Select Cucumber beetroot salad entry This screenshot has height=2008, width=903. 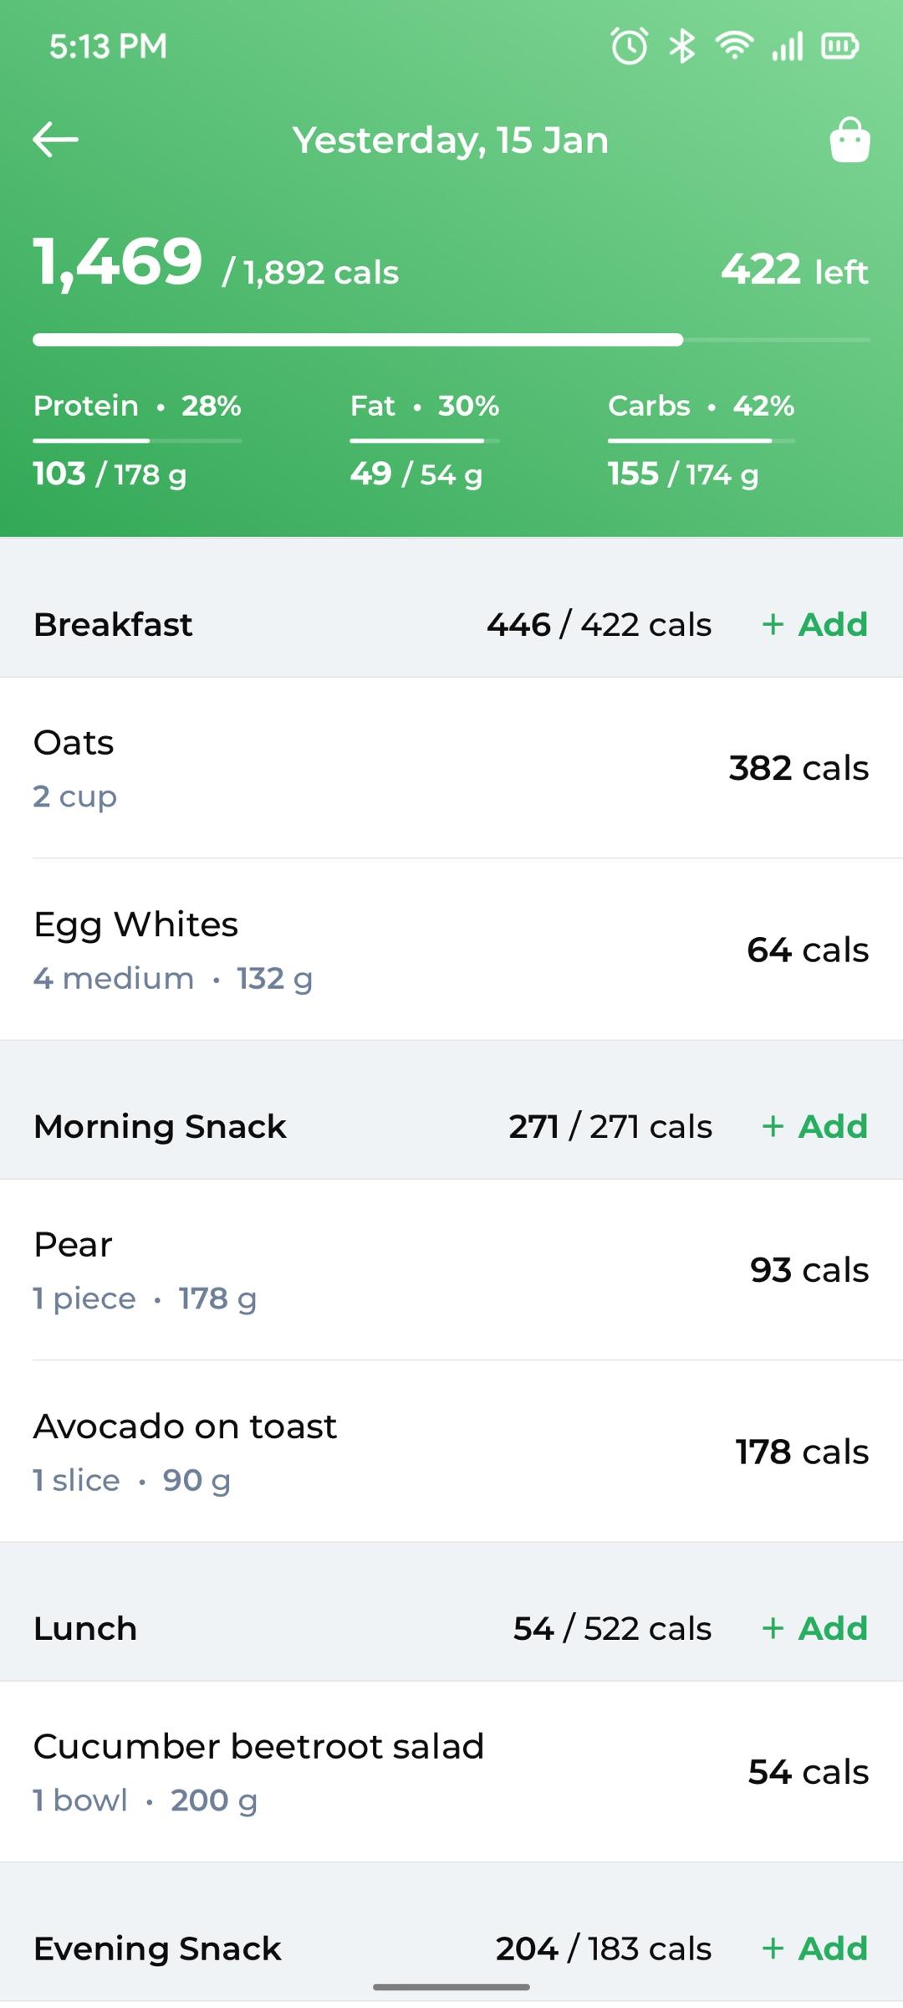pos(451,1772)
